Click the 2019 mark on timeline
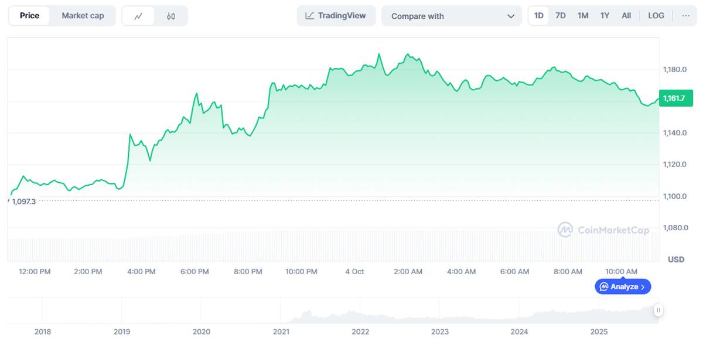 (x=122, y=332)
